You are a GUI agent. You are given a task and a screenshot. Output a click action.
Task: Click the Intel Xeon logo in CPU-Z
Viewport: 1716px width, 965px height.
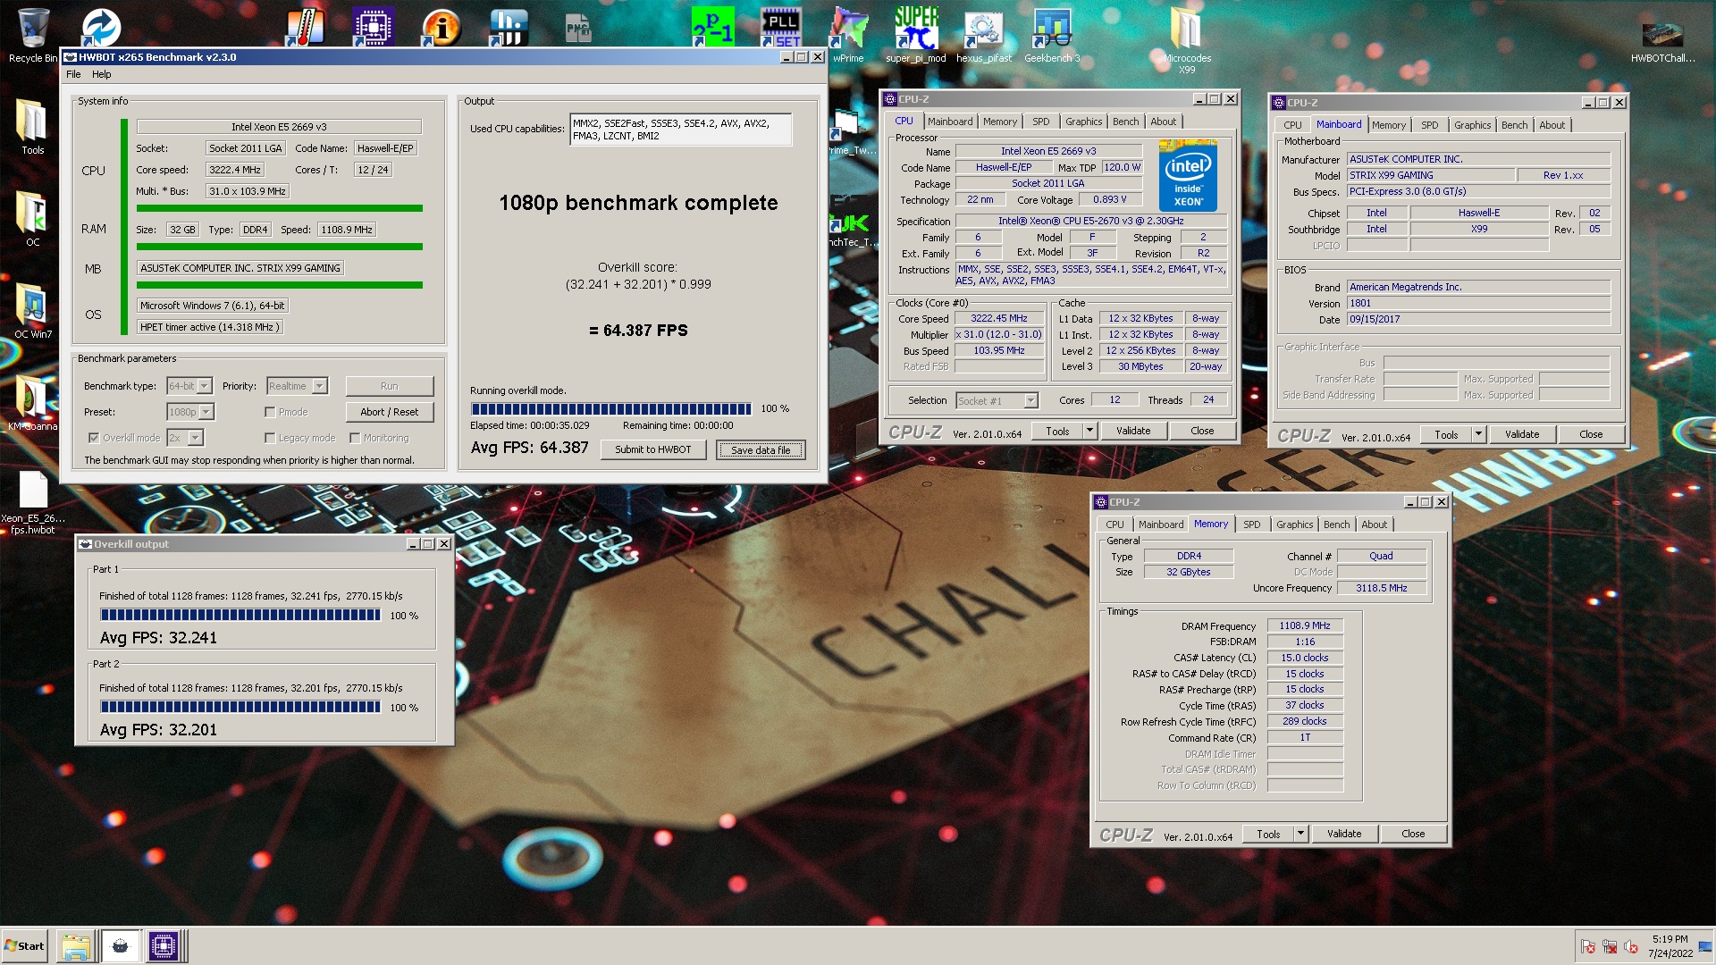[1188, 175]
